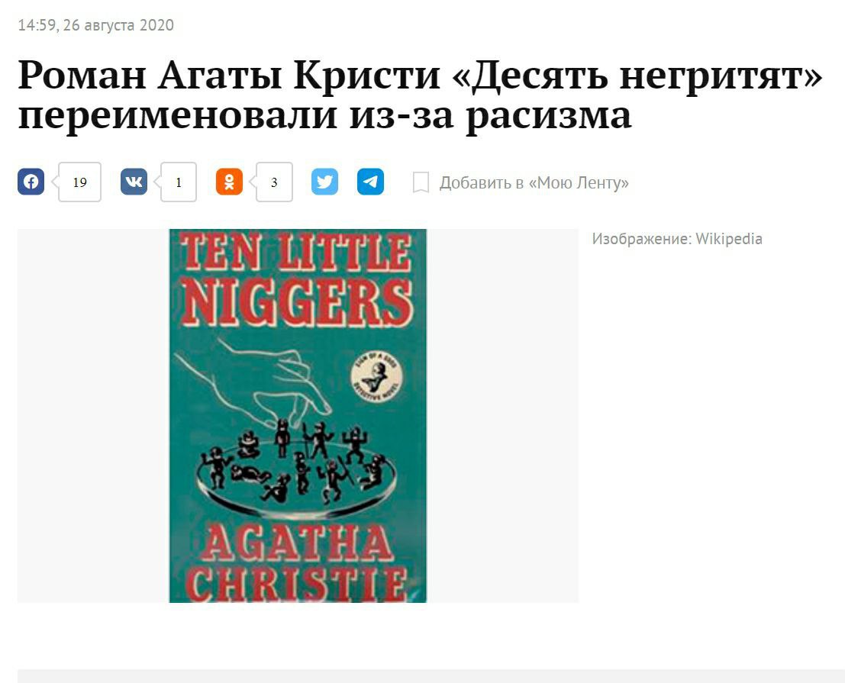Send the article via the Telegram icon
845x683 pixels.
371,182
